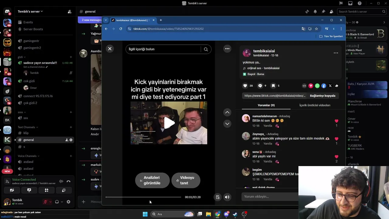Toggle Discord camera in voice panel
Viewport: 389px width, 219px height.
pos(12,190)
